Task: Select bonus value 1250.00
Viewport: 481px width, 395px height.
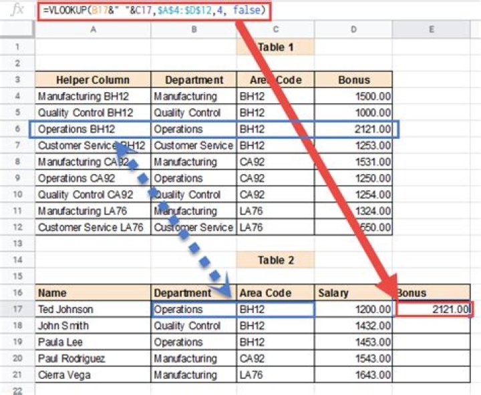Action: [x=353, y=178]
